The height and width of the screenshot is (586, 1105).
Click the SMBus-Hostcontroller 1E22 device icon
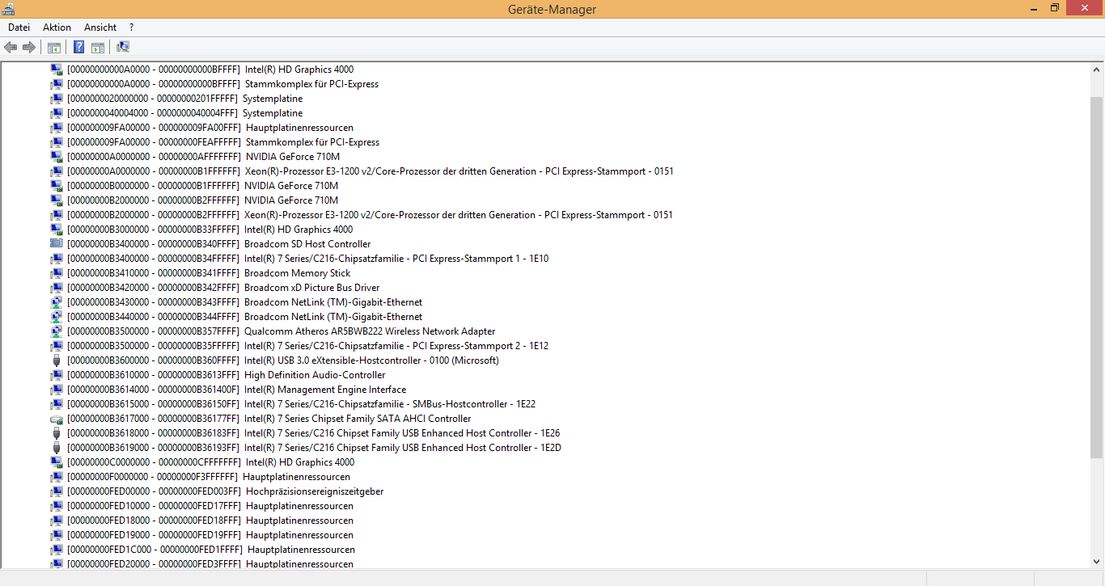click(57, 403)
